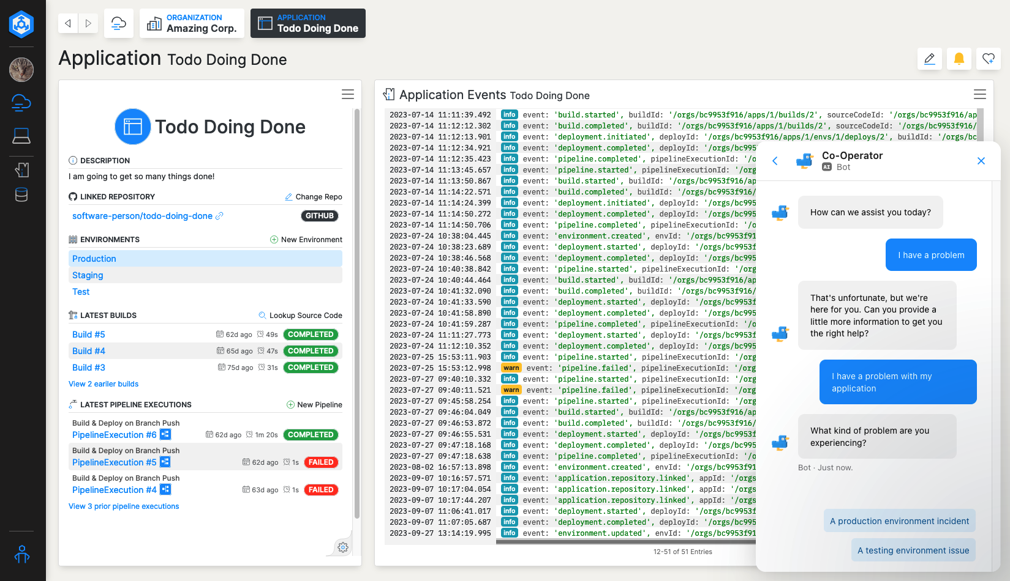Open notifications via the yellow bell icon

click(x=959, y=59)
